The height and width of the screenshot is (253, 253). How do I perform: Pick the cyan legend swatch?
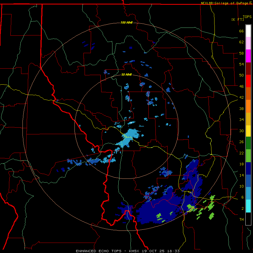[248, 206]
